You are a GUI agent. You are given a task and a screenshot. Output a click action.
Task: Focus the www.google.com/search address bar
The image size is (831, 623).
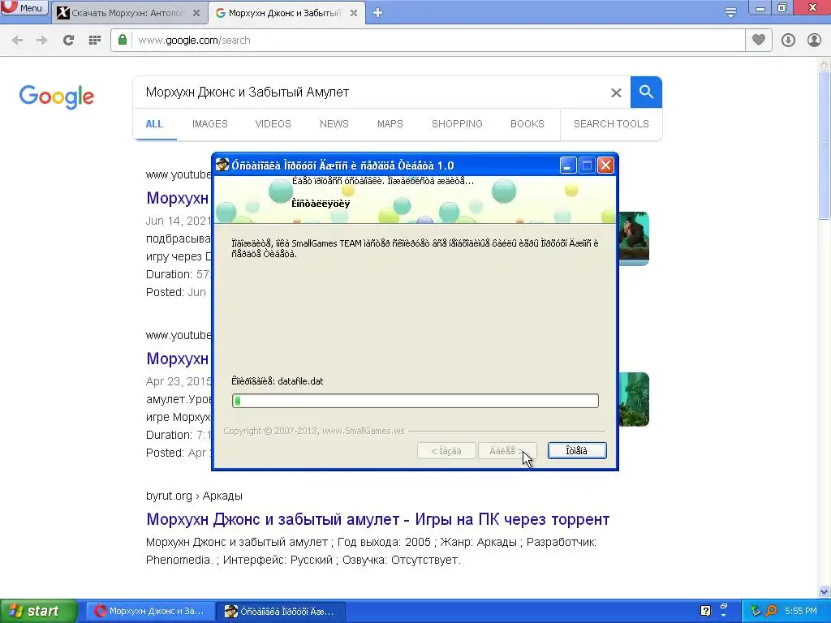(x=428, y=41)
